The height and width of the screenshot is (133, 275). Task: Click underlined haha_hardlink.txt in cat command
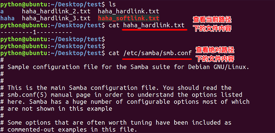coord(154,25)
